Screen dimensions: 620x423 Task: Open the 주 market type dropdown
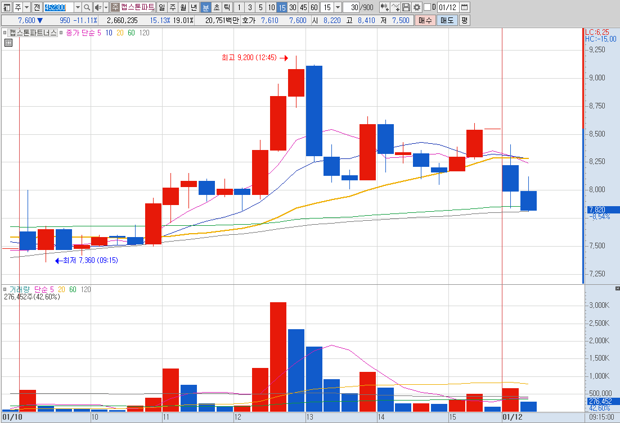(x=26, y=7)
